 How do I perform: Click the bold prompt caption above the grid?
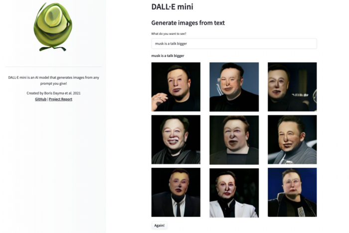pos(168,56)
